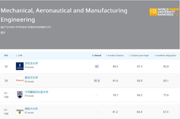The image size is (180, 119).
Task: Sort by Citations per Paper column
Action: point(139,56)
